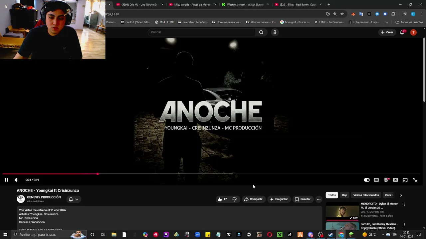Screen dimensions: 426x239
Task: Open the Extensions puzzle menu
Action: (393, 14)
